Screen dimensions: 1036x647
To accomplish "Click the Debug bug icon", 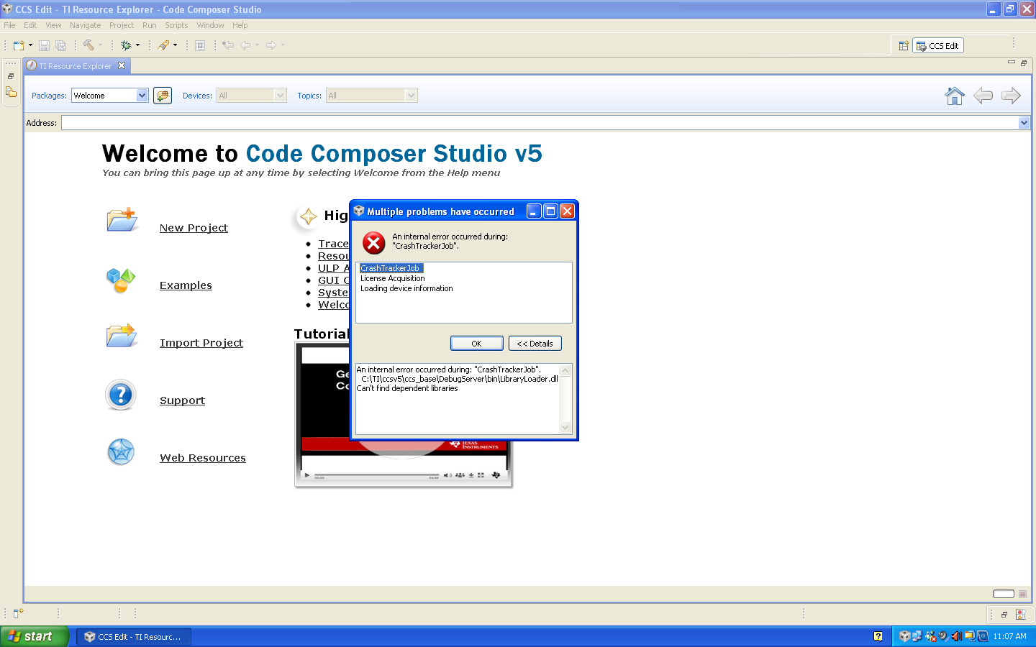I will [x=126, y=45].
